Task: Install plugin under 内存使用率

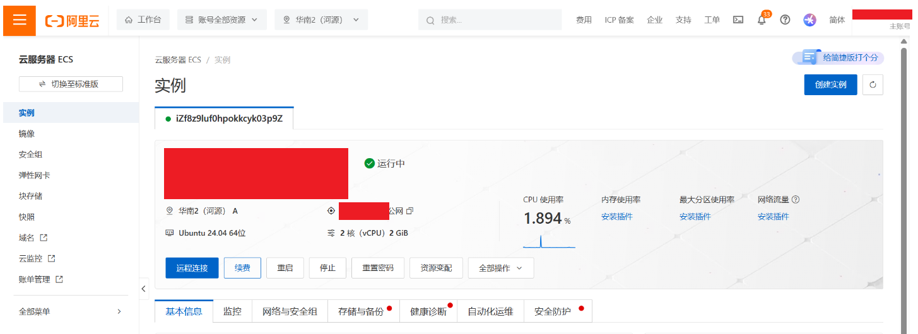Action: coord(617,217)
